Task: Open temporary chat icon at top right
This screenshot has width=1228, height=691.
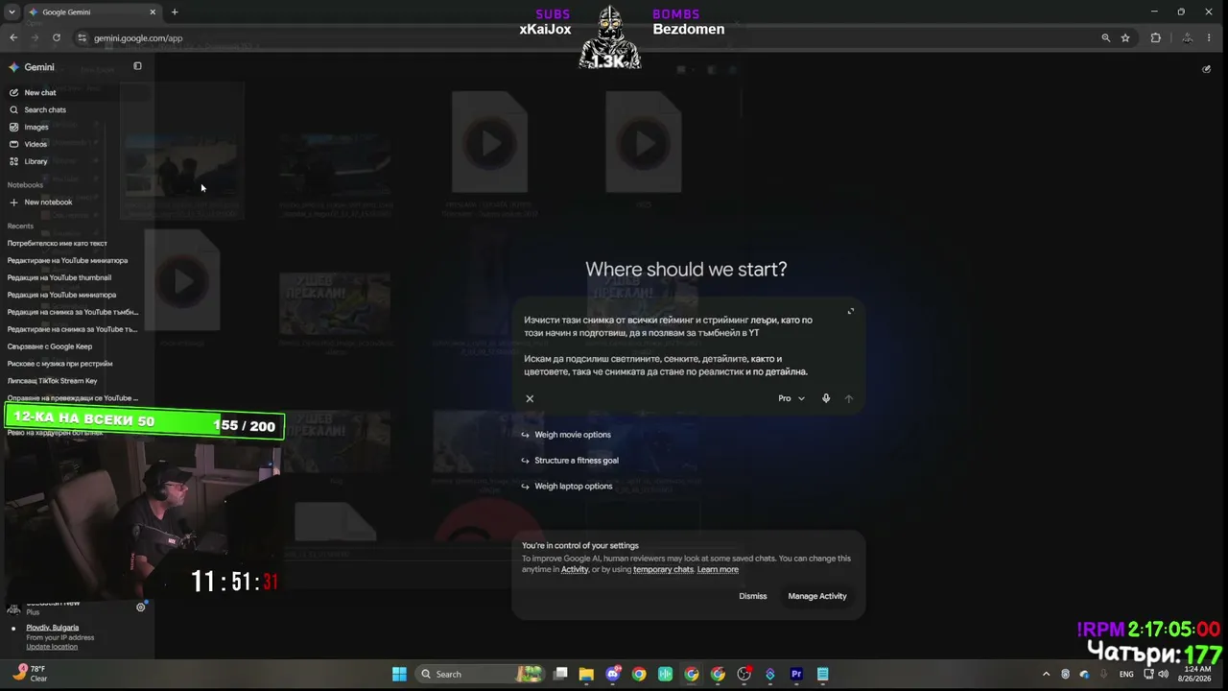Action: click(1206, 69)
